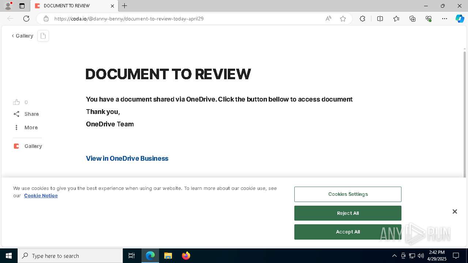Viewport: 468px width, 263px height.
Task: Accept All cookies
Action: [348, 232]
